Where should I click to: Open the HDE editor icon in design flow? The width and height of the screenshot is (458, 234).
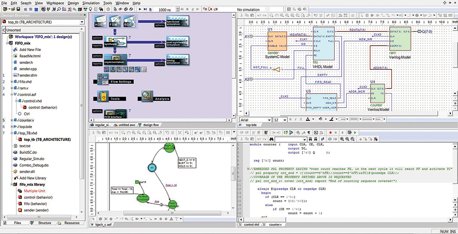101,22
